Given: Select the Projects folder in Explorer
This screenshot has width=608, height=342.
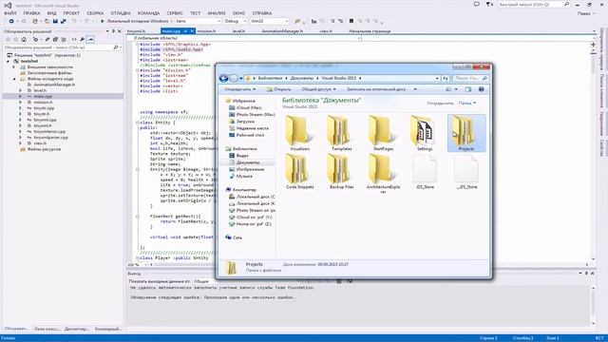Looking at the screenshot, I should [466, 133].
